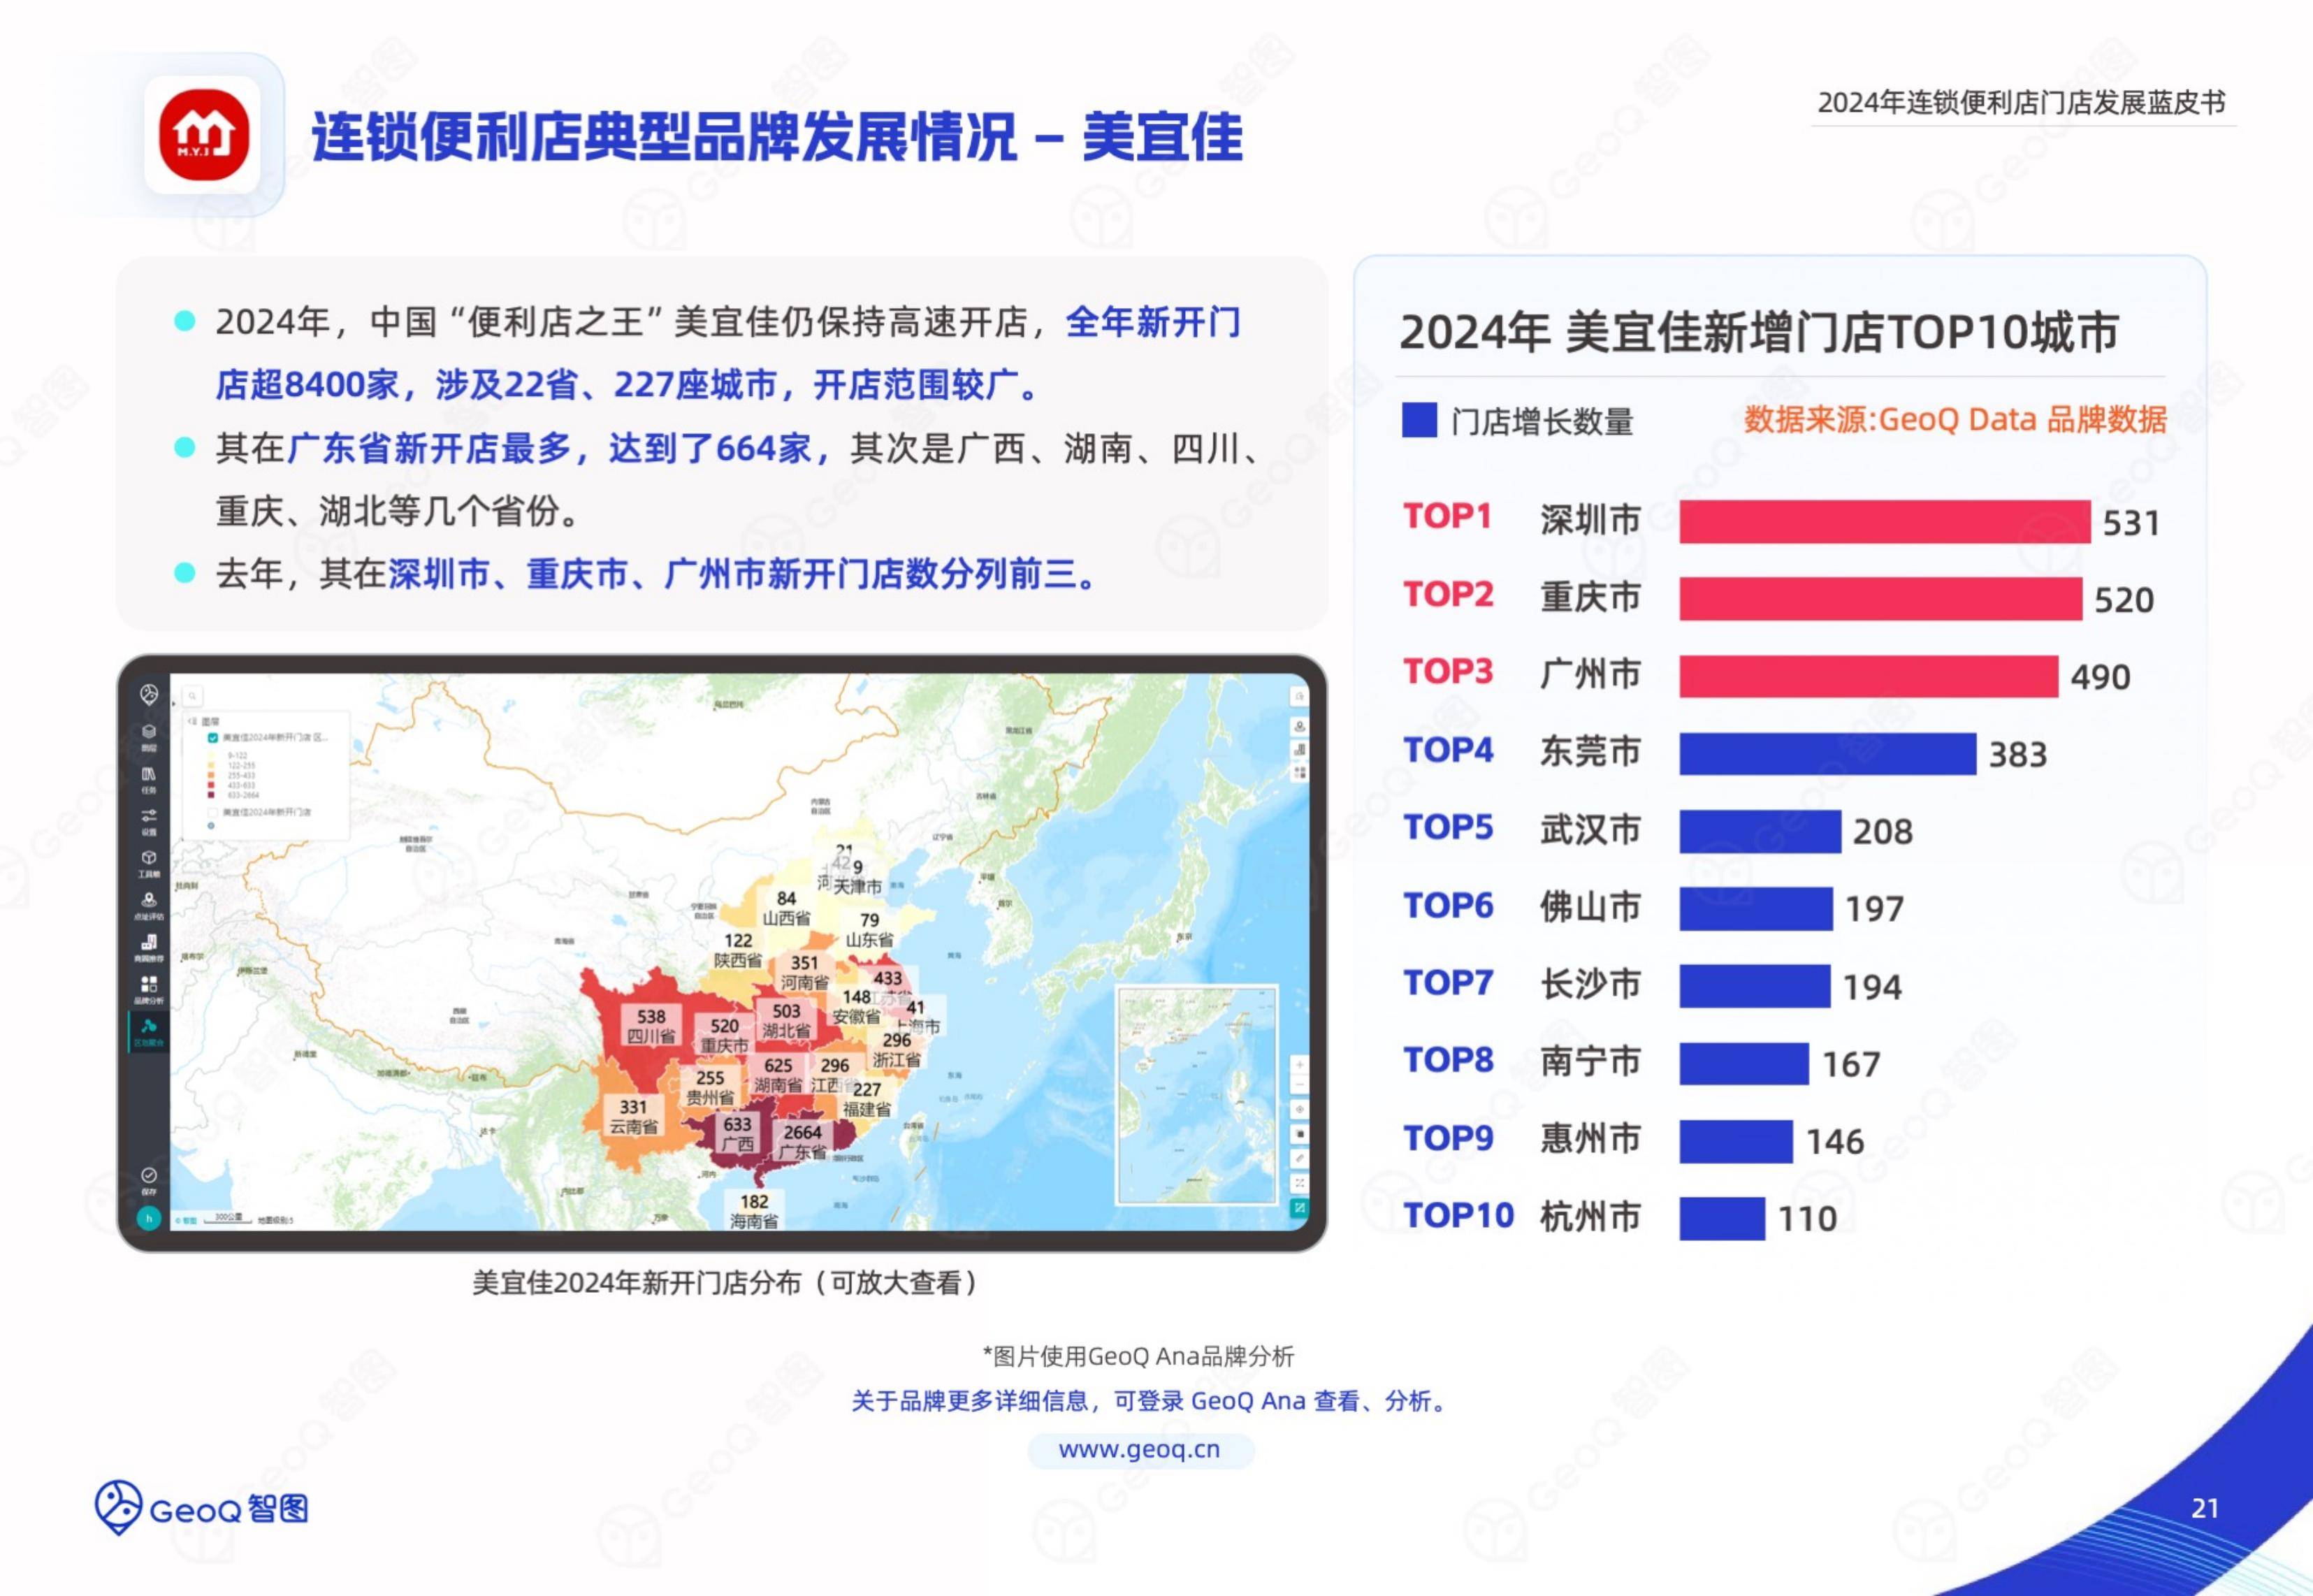Click the 351 河南省 map label

tap(805, 972)
